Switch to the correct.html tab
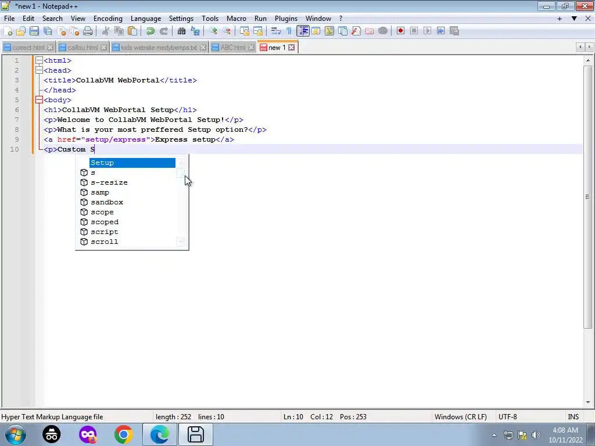Viewport: 595px width, 446px height. [28, 48]
